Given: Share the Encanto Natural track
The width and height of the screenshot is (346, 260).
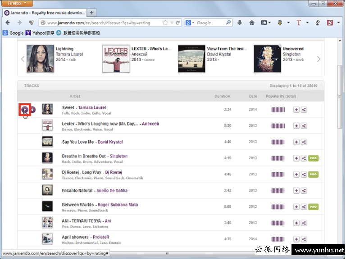Looking at the screenshot, I should [x=304, y=190].
